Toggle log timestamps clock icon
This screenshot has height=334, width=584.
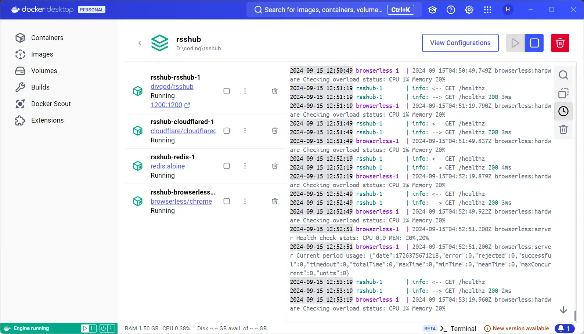click(x=563, y=111)
